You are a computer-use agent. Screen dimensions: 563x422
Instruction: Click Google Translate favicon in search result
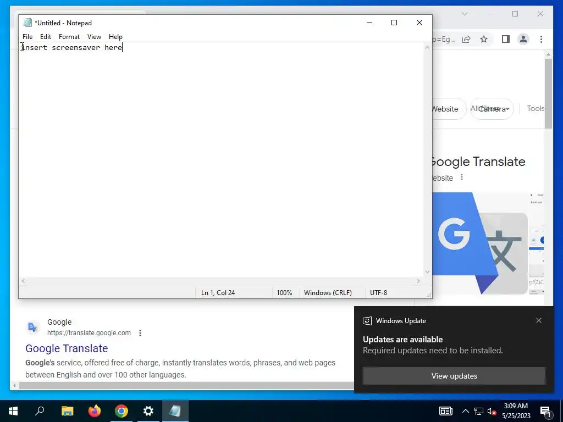pos(32,327)
